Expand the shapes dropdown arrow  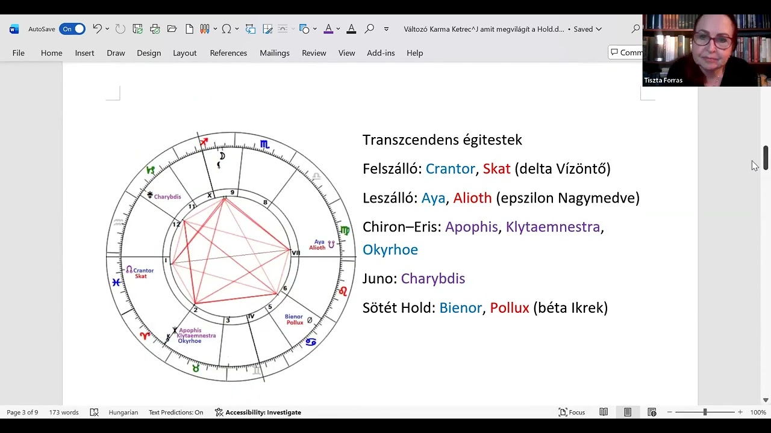click(315, 29)
